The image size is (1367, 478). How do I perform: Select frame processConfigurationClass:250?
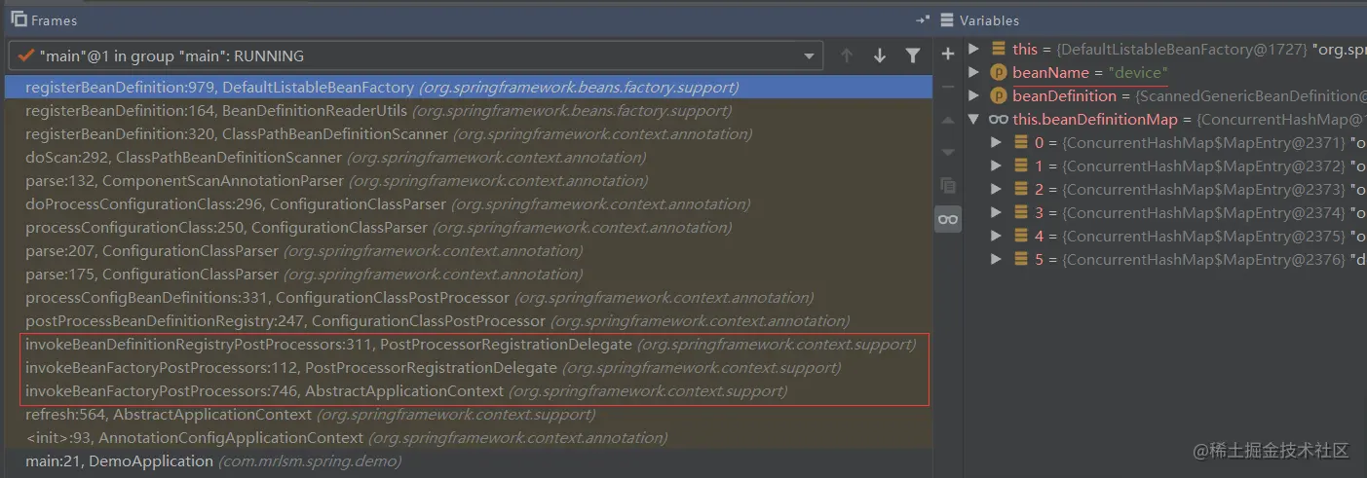(468, 228)
